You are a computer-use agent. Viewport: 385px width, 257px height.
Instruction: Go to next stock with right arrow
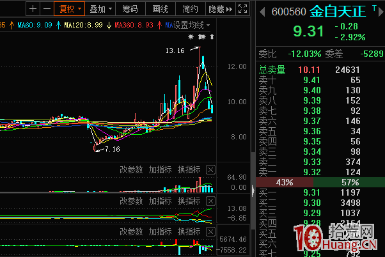[381, 12]
